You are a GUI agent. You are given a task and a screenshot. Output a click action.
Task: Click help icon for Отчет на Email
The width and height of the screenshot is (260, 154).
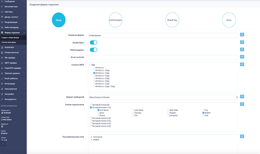coord(242,57)
